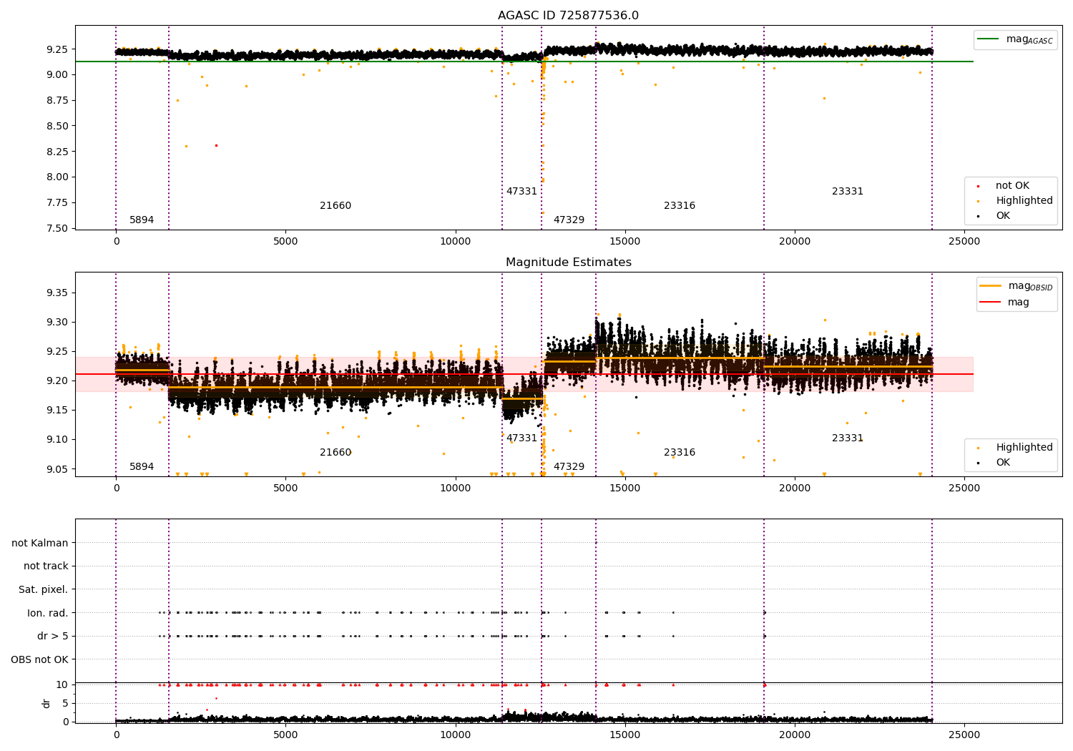Click obsid label 5894 in the top plot
The width and height of the screenshot is (1073, 751).
142,220
